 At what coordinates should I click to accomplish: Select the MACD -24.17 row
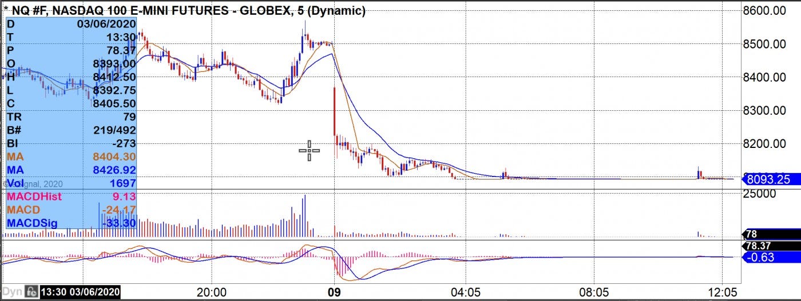[x=72, y=210]
